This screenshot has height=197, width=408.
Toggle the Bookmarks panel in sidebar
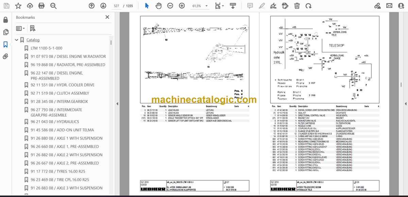pyautogui.click(x=5, y=44)
